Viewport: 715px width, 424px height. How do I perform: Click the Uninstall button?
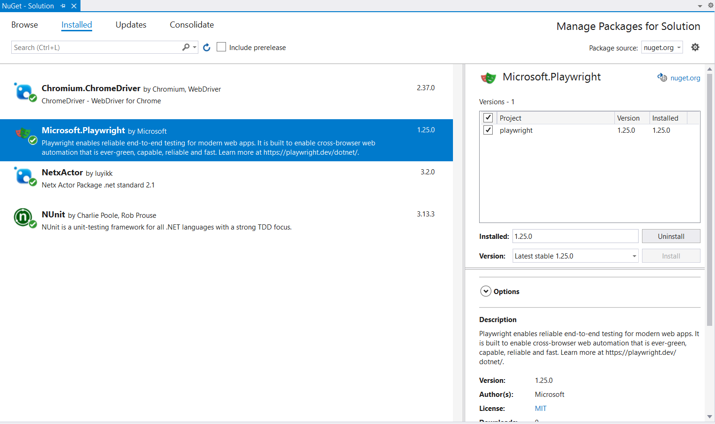671,236
